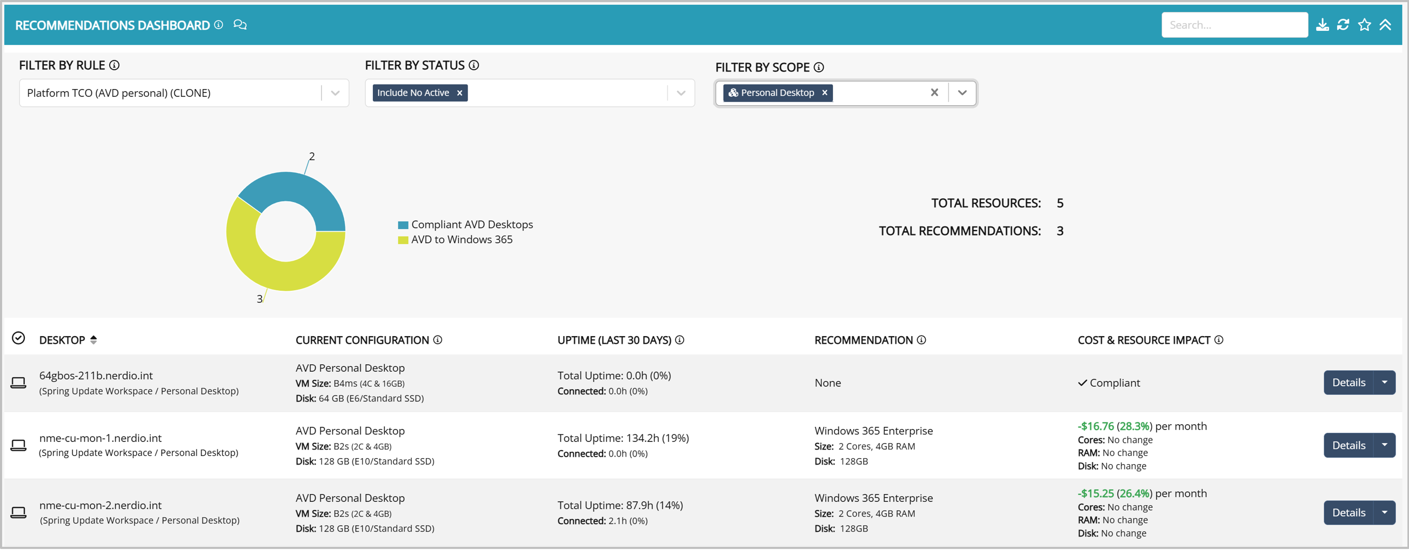1409x550 pixels.
Task: Open Details dropdown arrow for 64gbos-211b row
Action: (1384, 383)
